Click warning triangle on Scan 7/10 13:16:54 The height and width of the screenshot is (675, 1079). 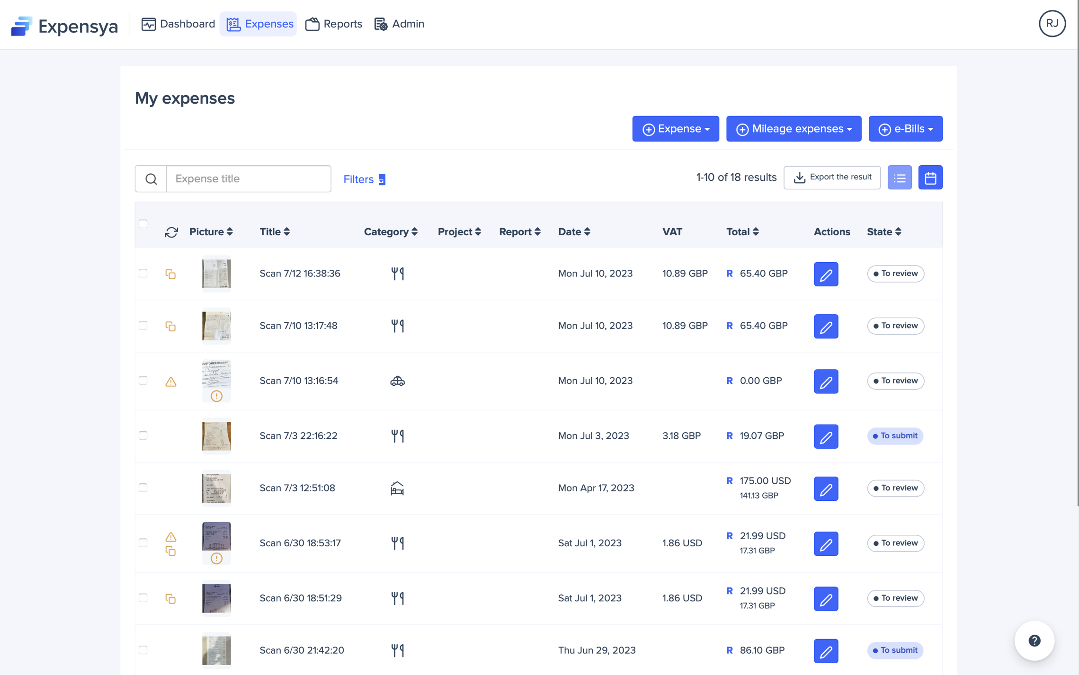click(x=170, y=382)
